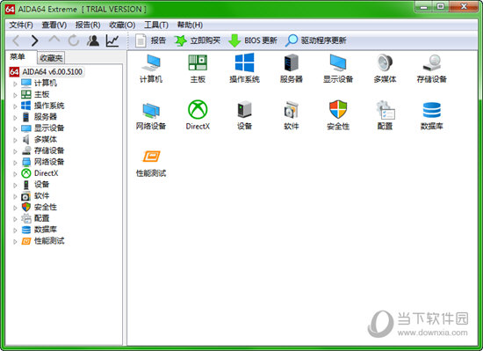Click the refresh toolbar arrow icon
This screenshot has width=483, height=351.
click(74, 40)
